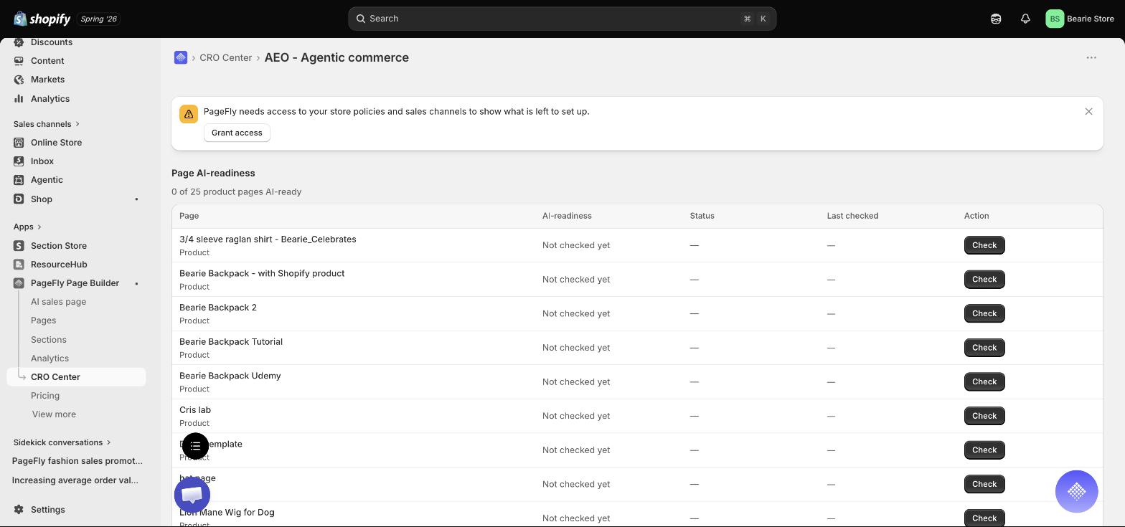
Task: Click the AI-readiness column header
Action: 567,216
